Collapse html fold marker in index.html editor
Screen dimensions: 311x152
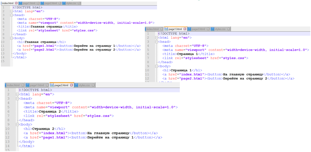click(11, 11)
